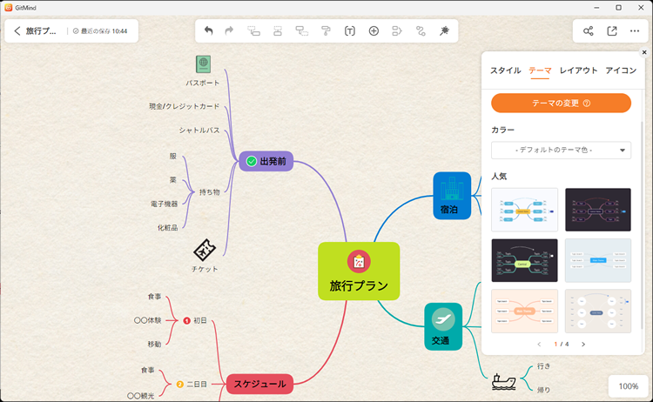Click the export icon at top right
Image resolution: width=653 pixels, height=402 pixels.
click(612, 30)
